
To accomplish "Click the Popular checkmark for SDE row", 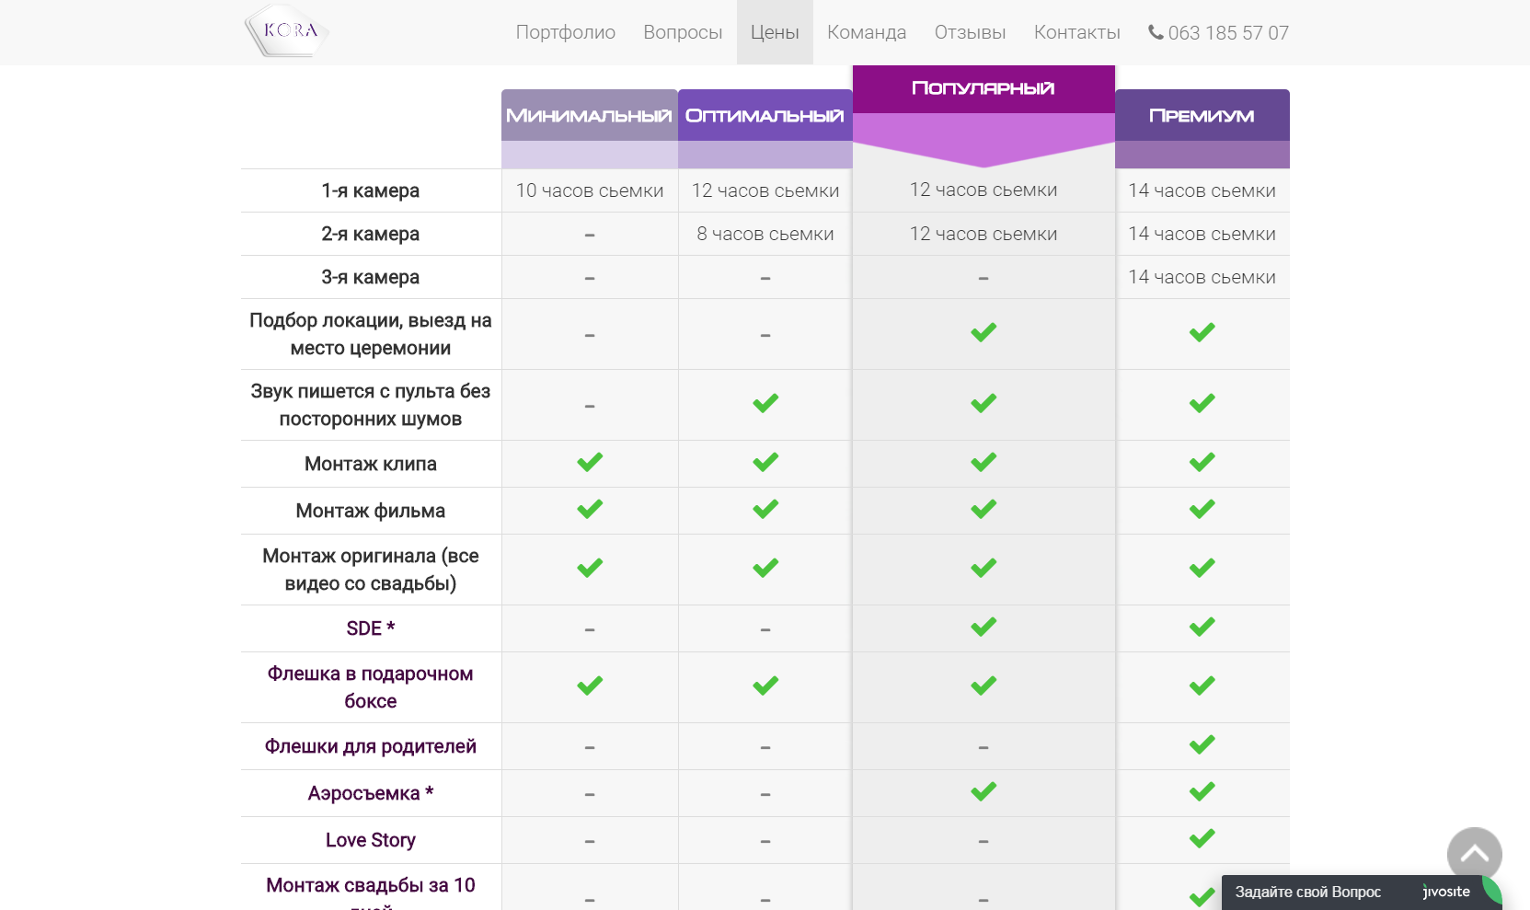I will (984, 627).
